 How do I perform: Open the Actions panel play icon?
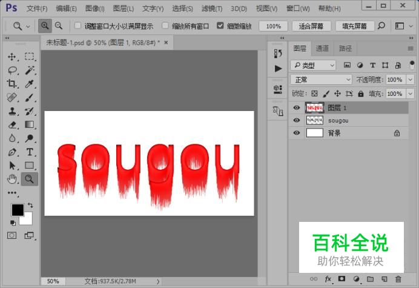278,69
